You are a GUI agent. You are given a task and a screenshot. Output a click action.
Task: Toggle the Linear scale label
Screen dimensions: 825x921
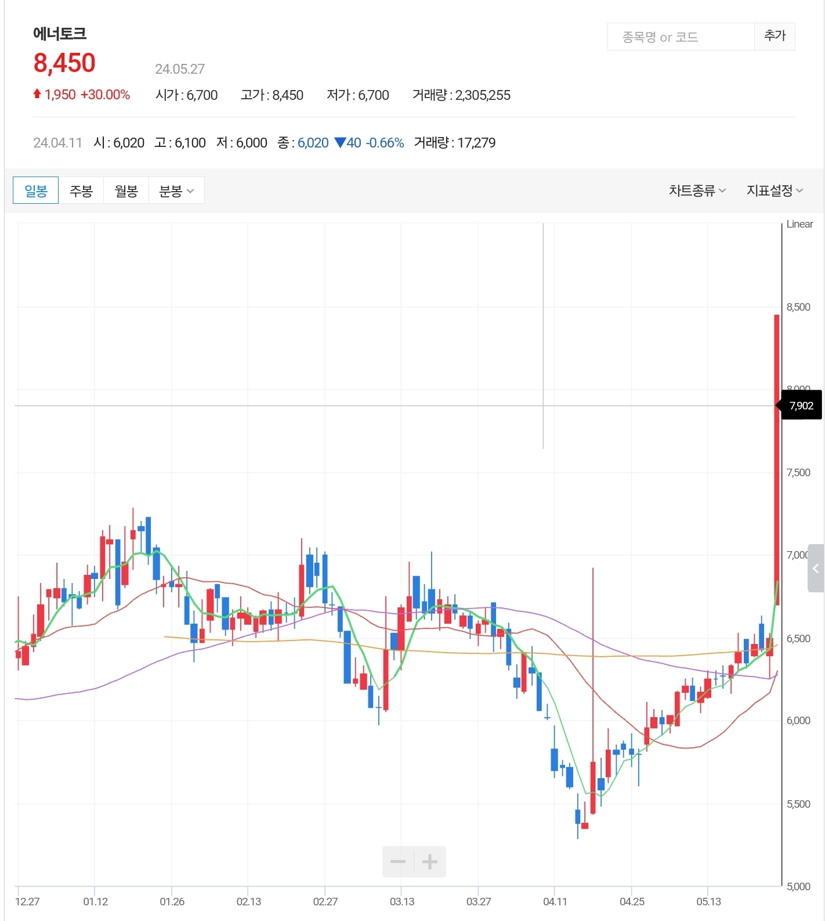point(799,224)
